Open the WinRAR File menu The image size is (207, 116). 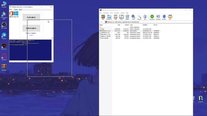pos(101,13)
